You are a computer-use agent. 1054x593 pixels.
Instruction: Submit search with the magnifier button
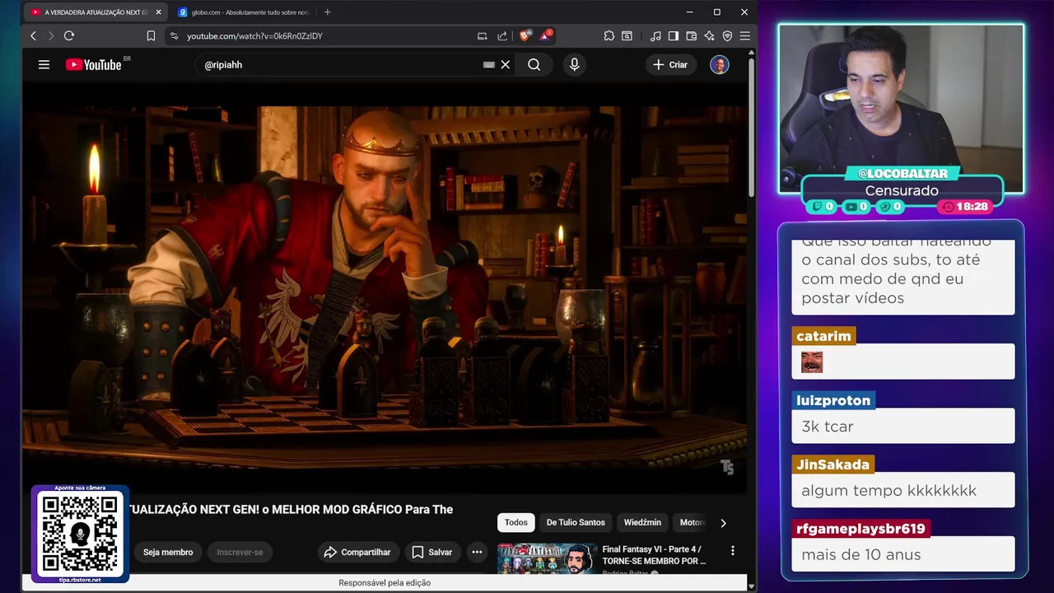534,64
